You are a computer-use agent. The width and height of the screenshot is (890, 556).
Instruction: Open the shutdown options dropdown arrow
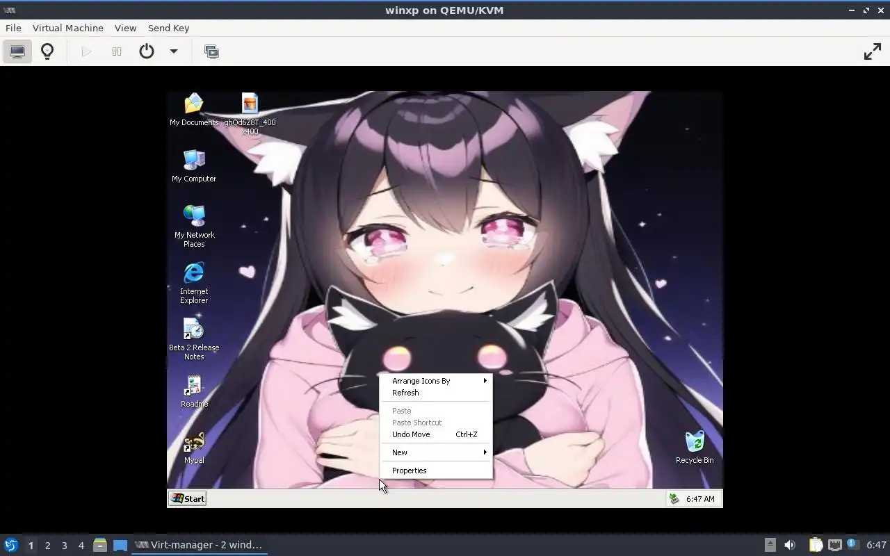coord(174,51)
